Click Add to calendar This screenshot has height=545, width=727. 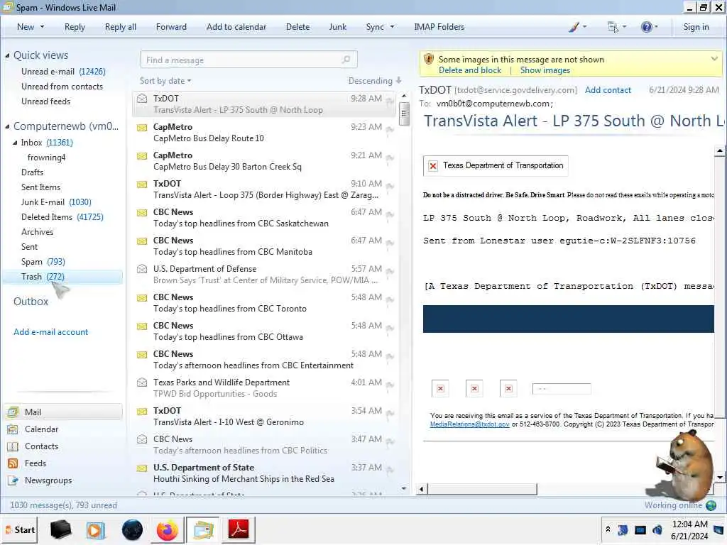click(x=236, y=27)
